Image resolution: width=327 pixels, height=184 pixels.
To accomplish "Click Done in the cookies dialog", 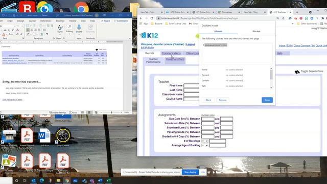I will pyautogui.click(x=267, y=100).
